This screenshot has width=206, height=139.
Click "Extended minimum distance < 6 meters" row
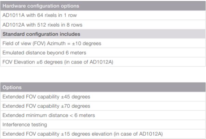pyautogui.click(x=49, y=115)
